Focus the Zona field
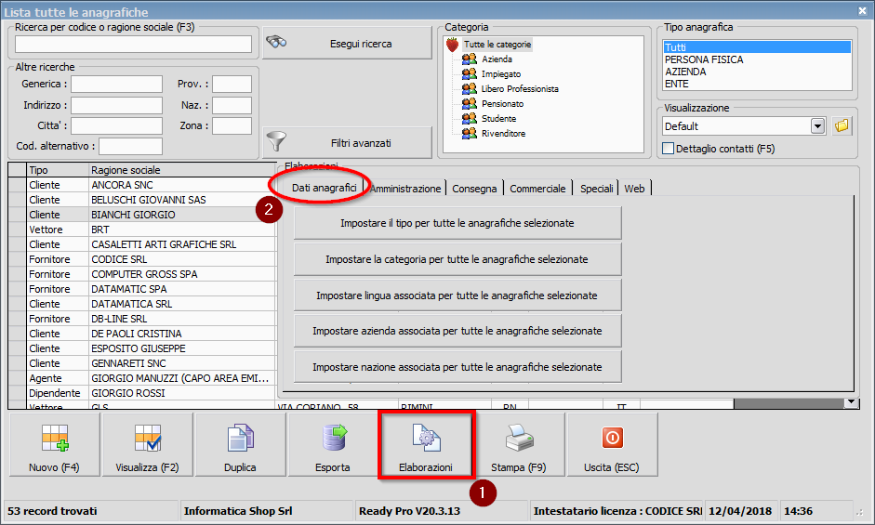The width and height of the screenshot is (875, 525). point(232,125)
